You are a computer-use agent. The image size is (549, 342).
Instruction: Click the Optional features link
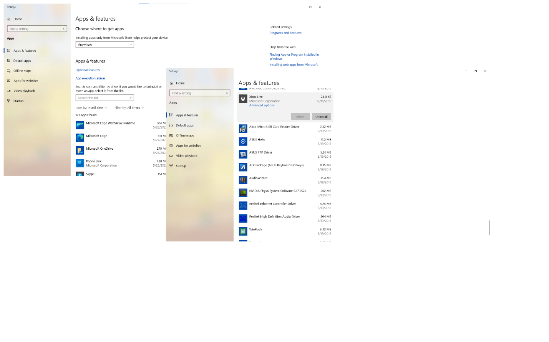(x=88, y=70)
